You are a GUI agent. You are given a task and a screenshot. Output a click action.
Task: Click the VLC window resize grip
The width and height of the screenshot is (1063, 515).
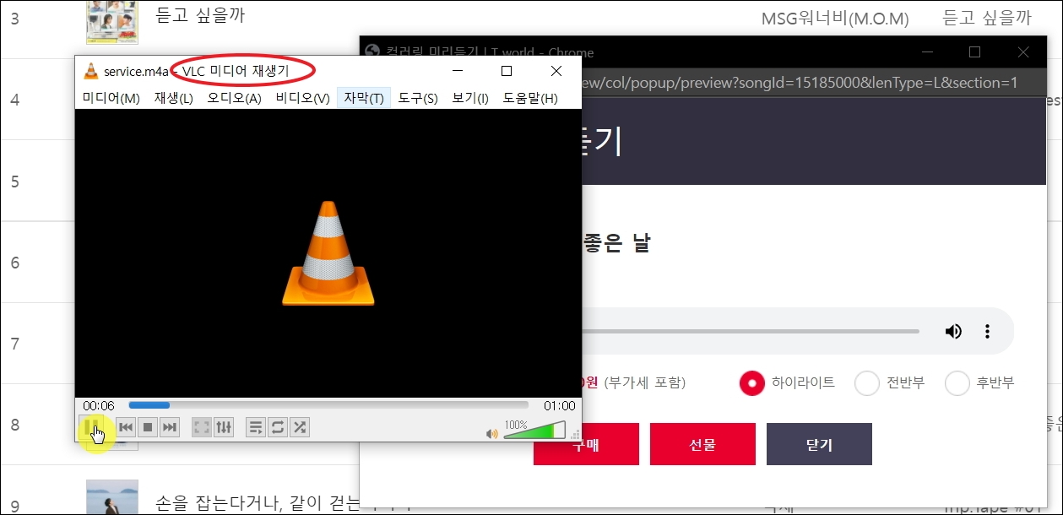[x=576, y=436]
